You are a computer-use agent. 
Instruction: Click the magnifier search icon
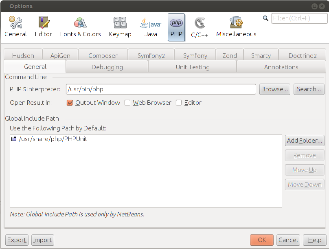coord(265,18)
